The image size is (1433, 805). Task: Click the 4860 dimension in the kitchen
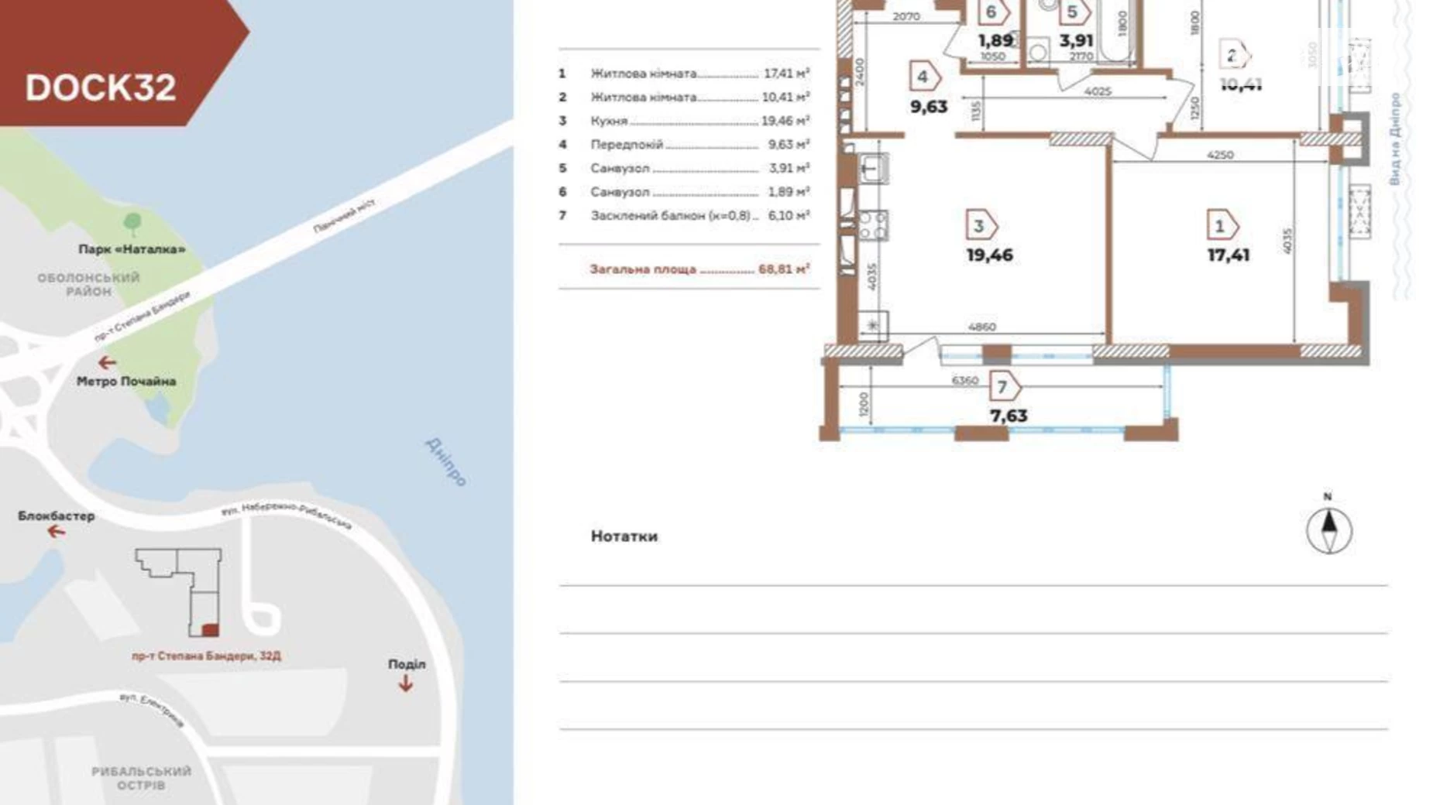(x=981, y=327)
